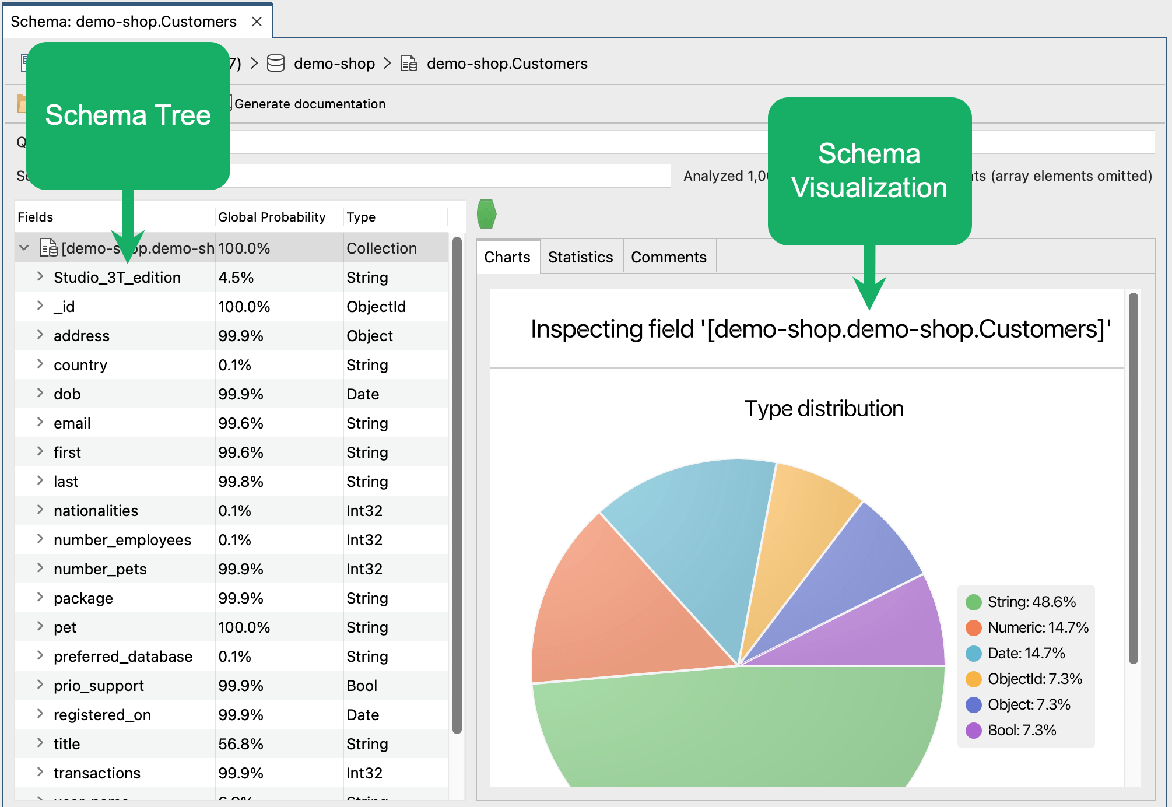Click the demo-shop database icon in breadcrumb

click(x=276, y=63)
